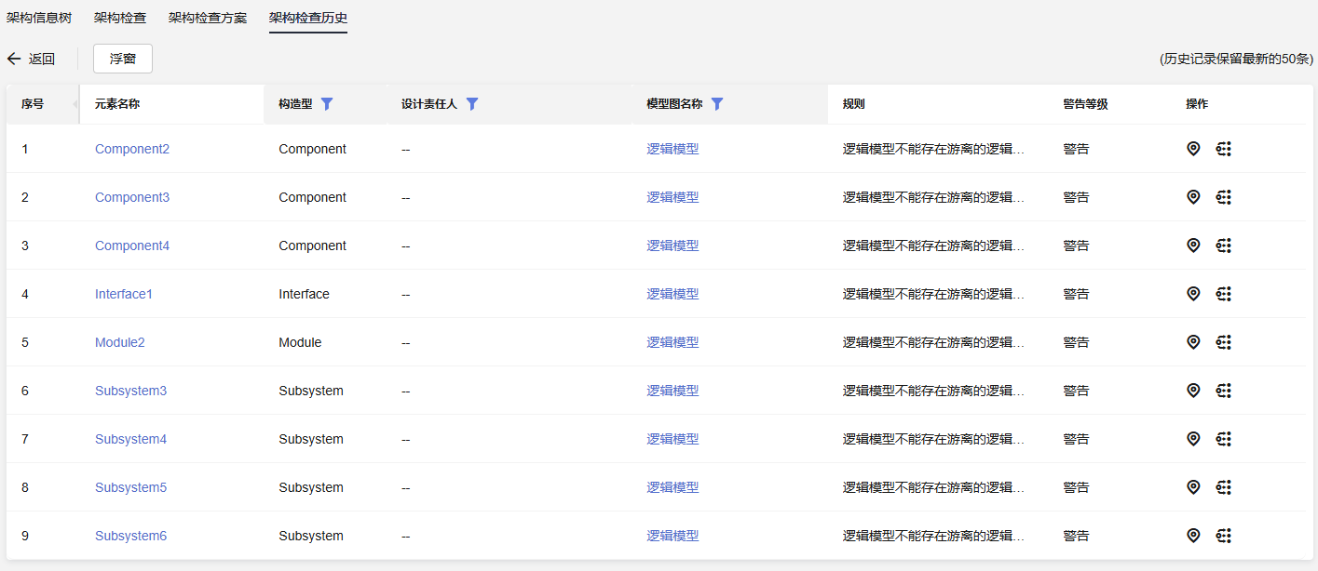Click the location pin for Interface1
1318x571 pixels.
1193,294
